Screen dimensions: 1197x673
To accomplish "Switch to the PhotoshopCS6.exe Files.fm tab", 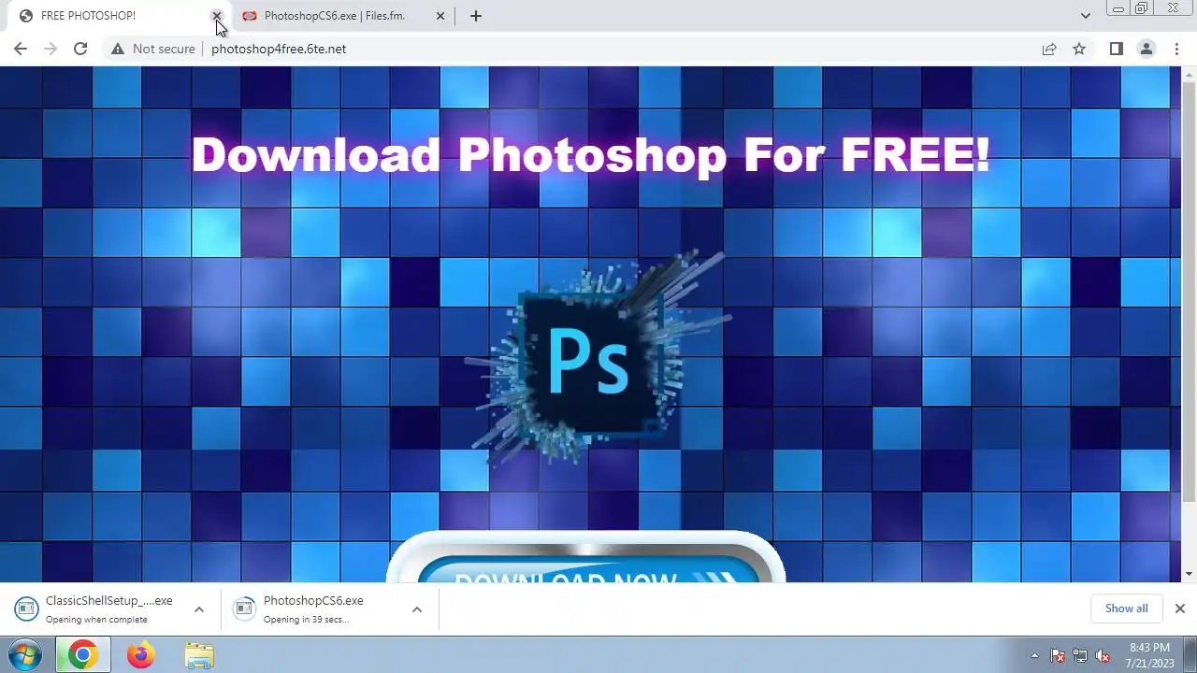I will click(x=335, y=16).
